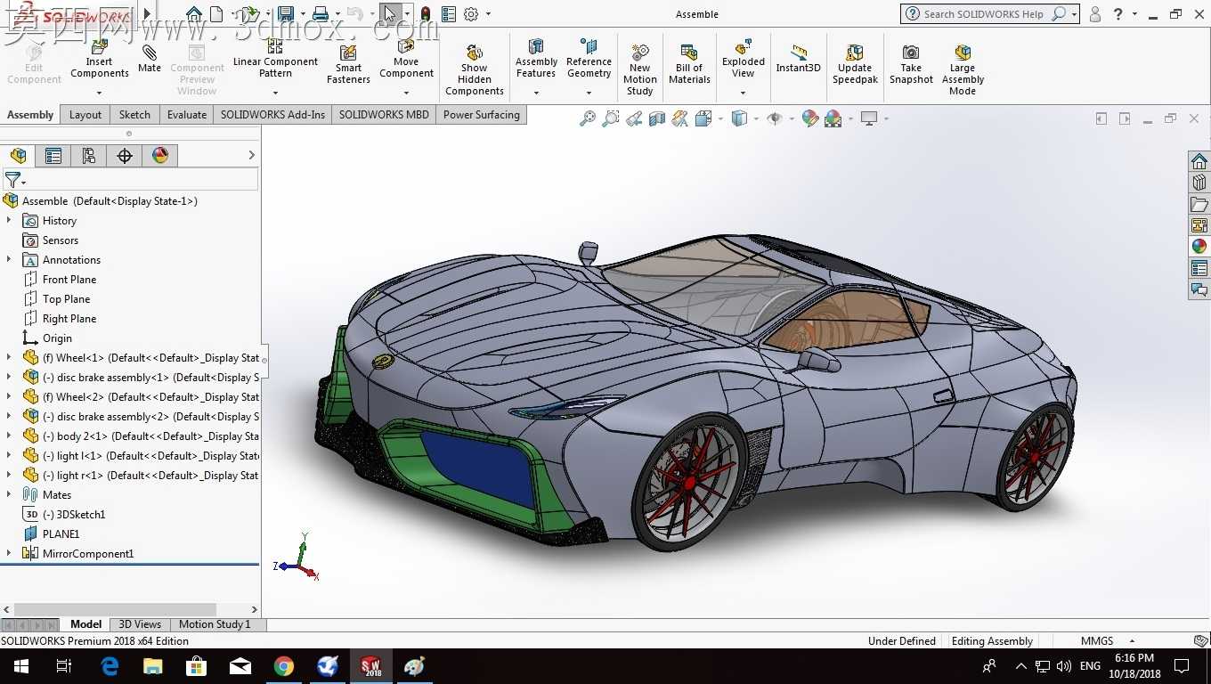
Task: Open the Evaluate tab
Action: tap(187, 115)
